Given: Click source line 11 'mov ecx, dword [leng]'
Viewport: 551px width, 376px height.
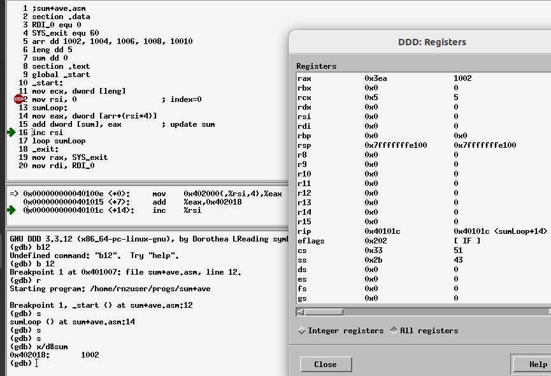Looking at the screenshot, I should [79, 91].
